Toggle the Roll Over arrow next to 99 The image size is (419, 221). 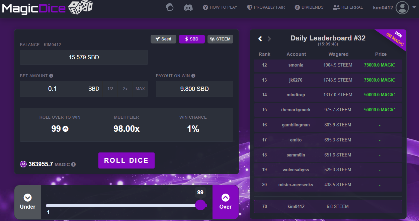pos(66,129)
